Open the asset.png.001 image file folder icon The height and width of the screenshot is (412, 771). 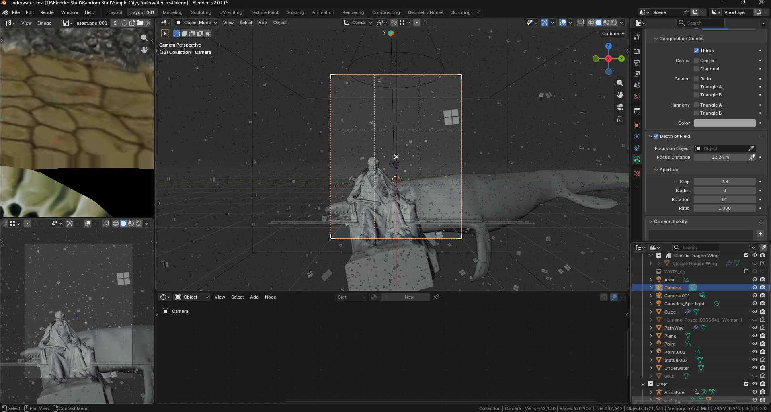point(140,23)
